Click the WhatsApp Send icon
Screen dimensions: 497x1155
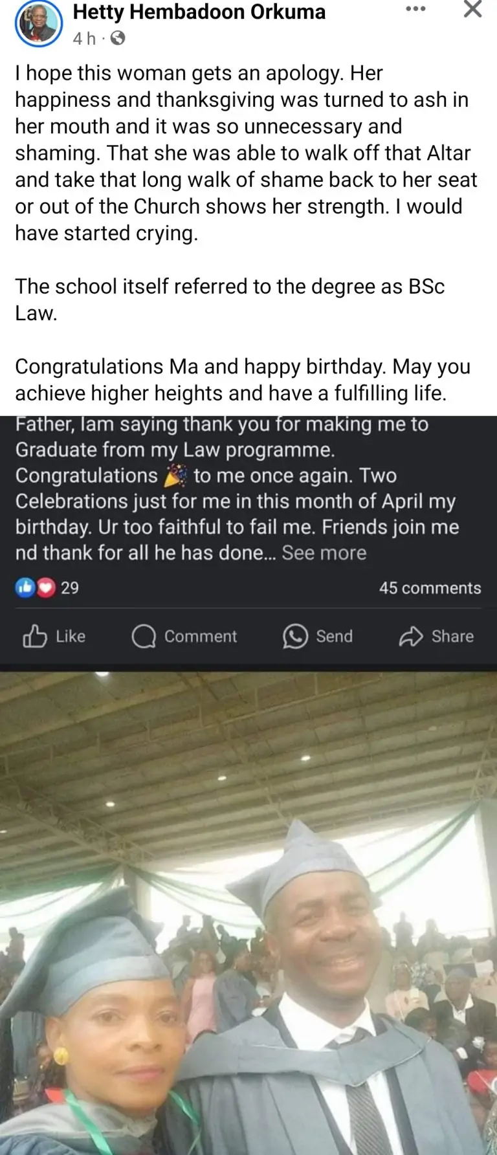pyautogui.click(x=295, y=637)
